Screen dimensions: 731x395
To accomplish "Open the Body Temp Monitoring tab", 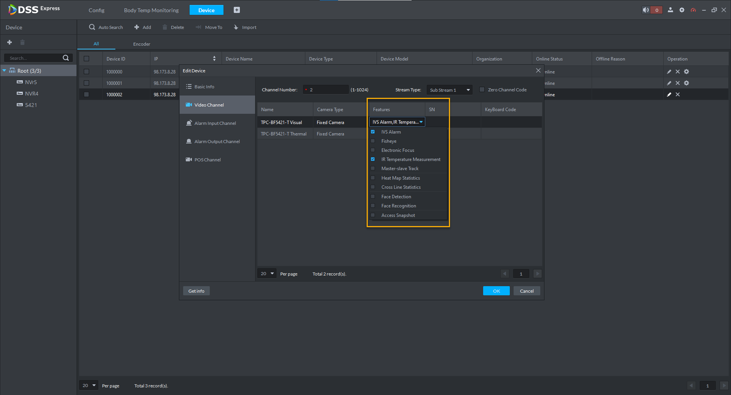I will (x=151, y=10).
